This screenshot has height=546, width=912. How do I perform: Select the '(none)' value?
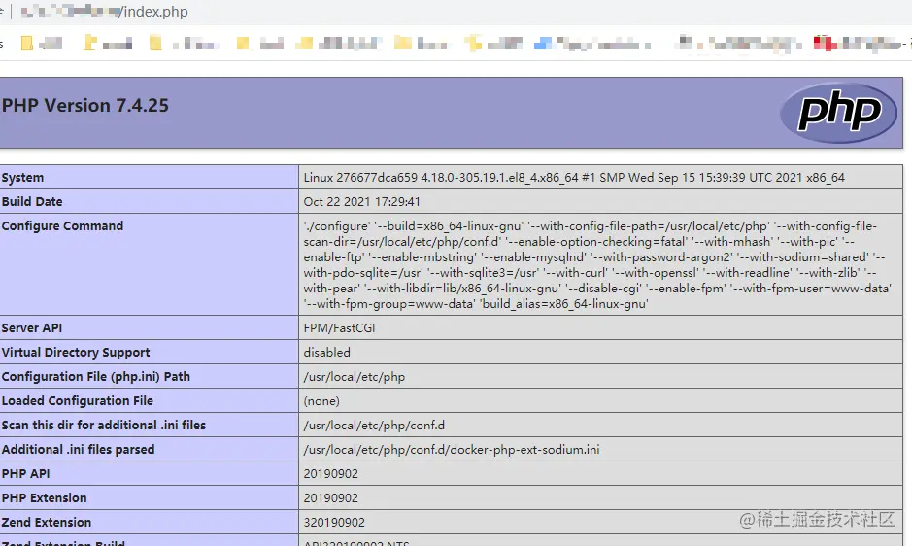click(321, 401)
